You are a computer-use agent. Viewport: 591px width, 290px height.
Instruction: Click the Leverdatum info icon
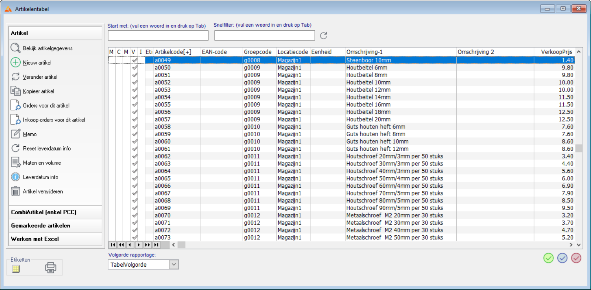(x=16, y=177)
